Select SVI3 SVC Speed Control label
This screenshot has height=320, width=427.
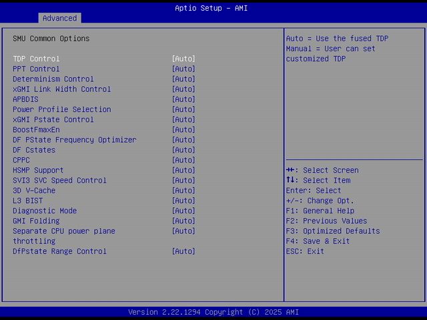click(59, 180)
